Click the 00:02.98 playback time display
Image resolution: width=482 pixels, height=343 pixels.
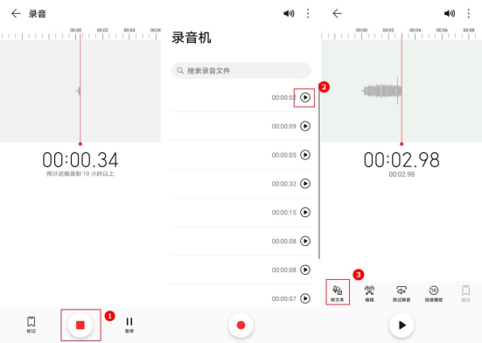(402, 160)
